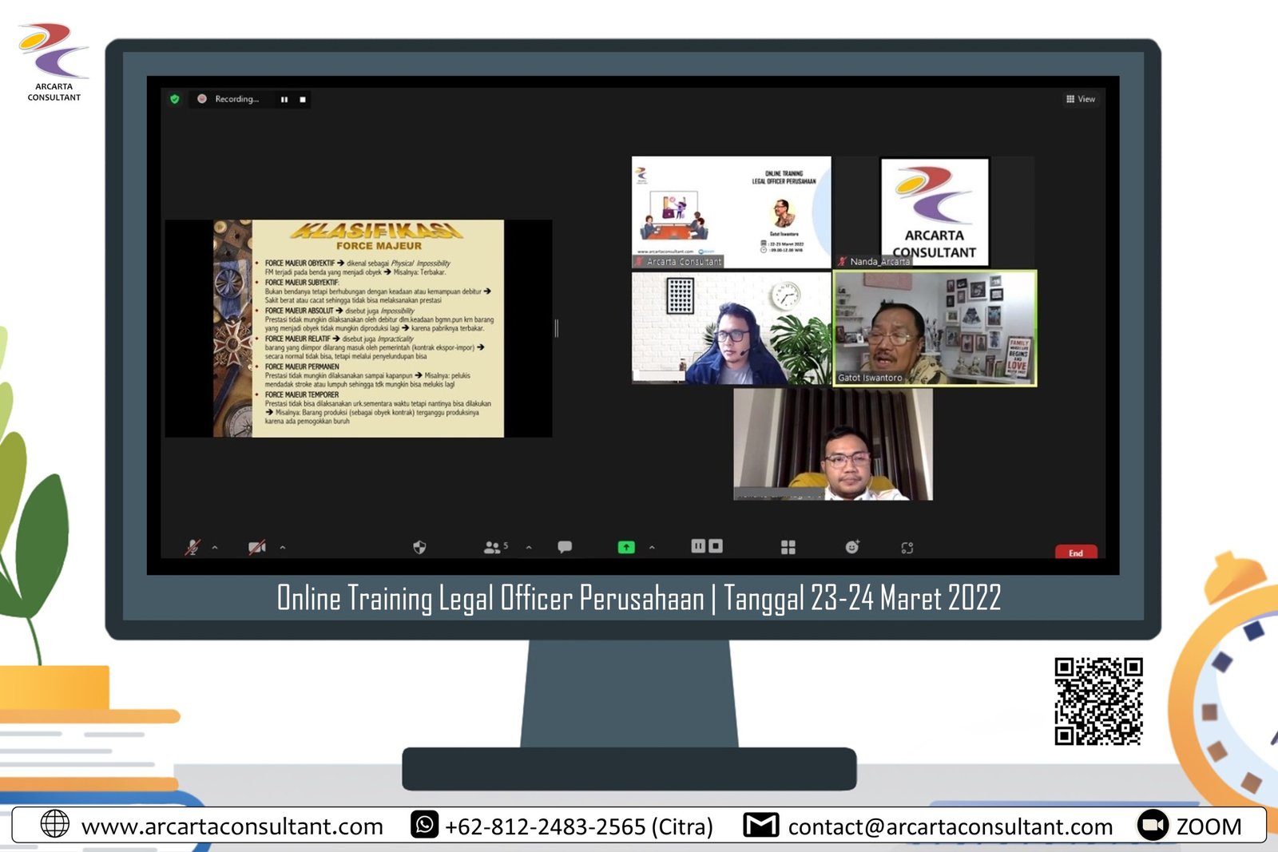This screenshot has height=852, width=1278.
Task: Stop the recording with the square button
Action: coord(303,100)
